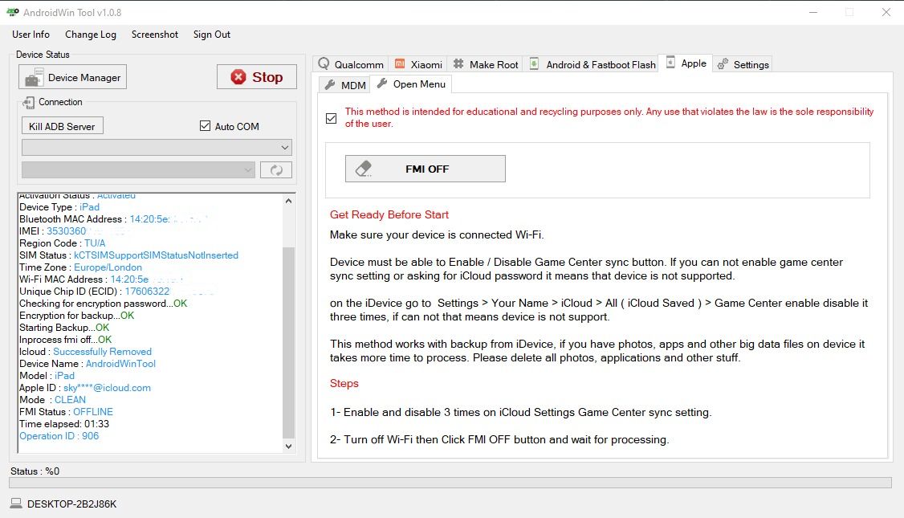Click the 'Region Code : TU/A' log line
The image size is (904, 518).
pyautogui.click(x=63, y=243)
